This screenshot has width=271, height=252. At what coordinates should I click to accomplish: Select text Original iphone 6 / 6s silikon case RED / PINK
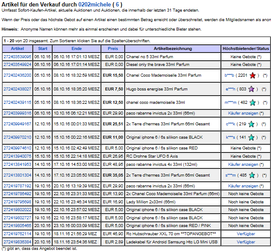point(168,226)
